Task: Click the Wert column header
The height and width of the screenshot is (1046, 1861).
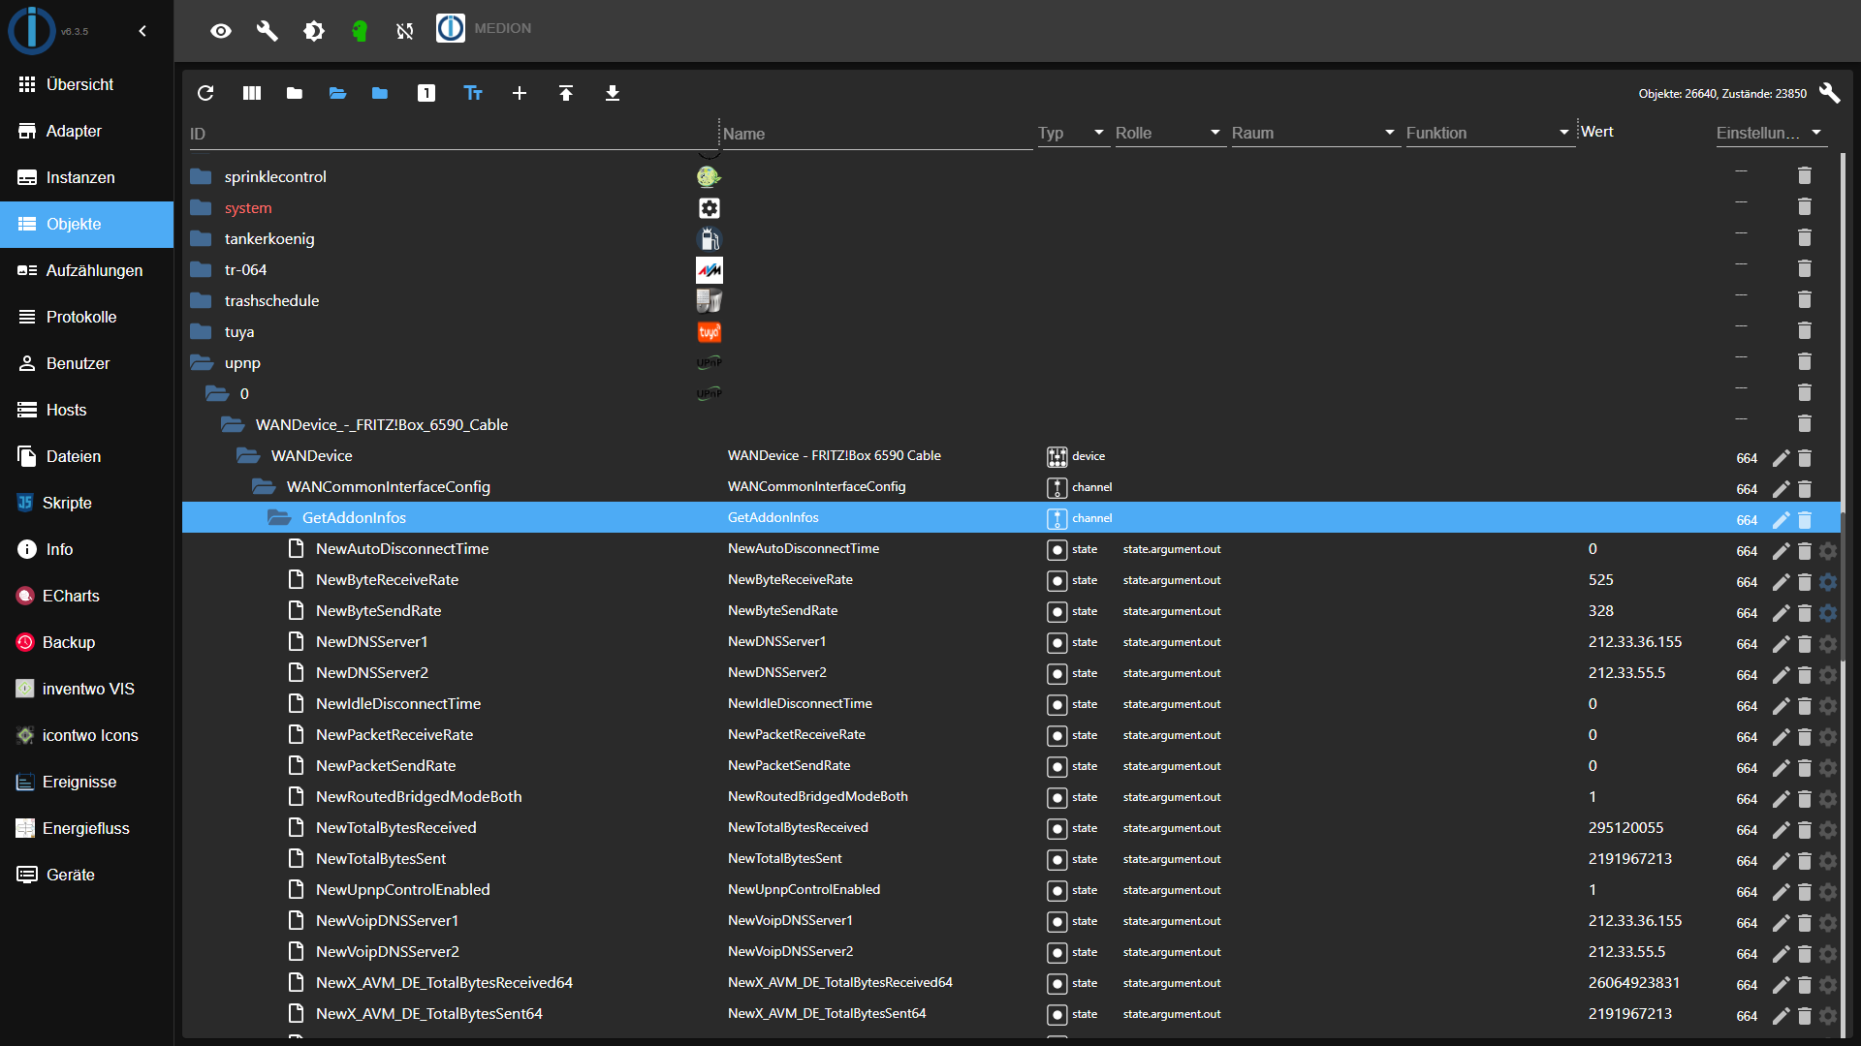Action: [x=1596, y=132]
